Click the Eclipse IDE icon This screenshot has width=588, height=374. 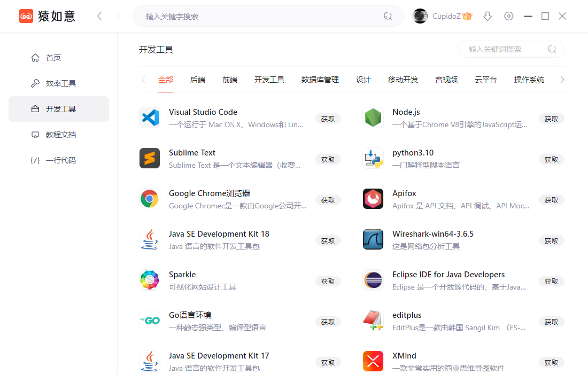point(373,280)
